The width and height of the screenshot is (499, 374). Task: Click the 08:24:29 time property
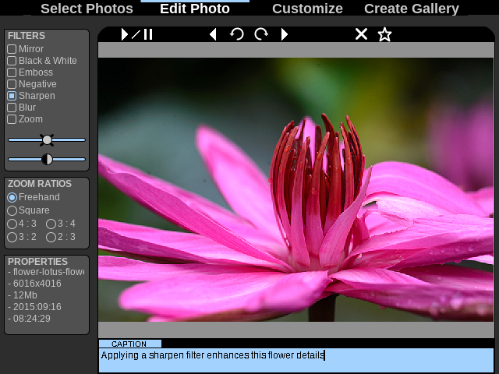pos(30,319)
